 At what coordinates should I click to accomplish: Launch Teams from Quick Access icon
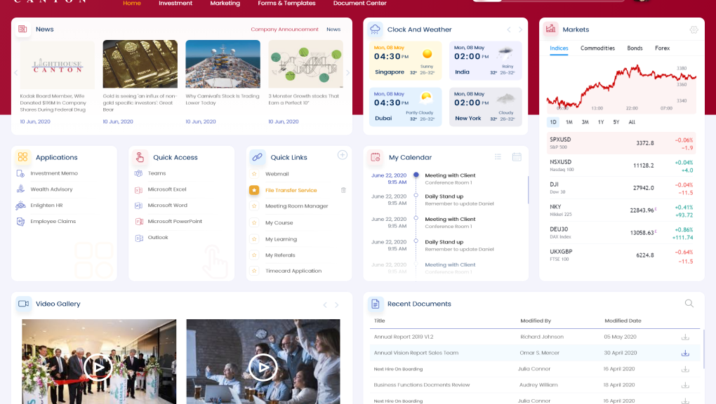click(139, 173)
